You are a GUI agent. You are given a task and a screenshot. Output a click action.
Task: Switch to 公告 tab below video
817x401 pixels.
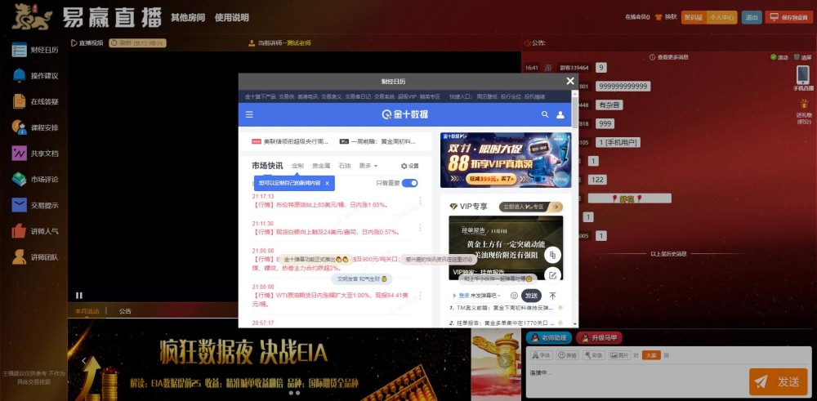click(125, 311)
